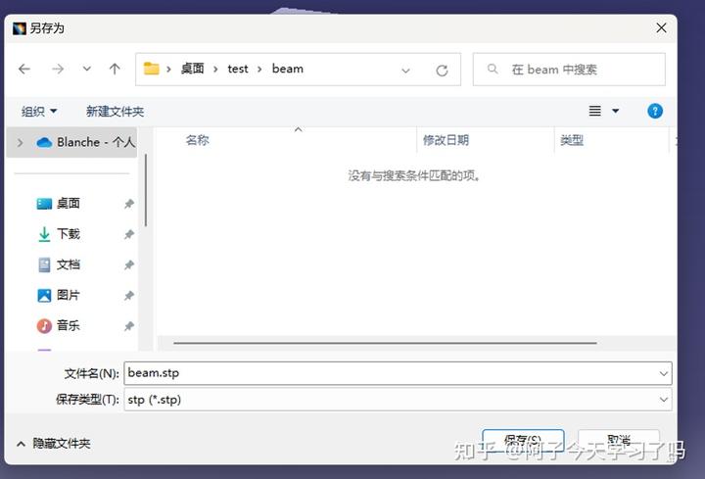Click the sidebar vertical scrollbar
The height and width of the screenshot is (479, 705).
(x=146, y=190)
